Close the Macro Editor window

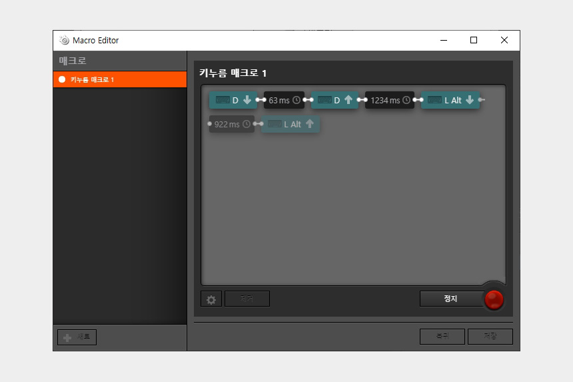pyautogui.click(x=504, y=40)
